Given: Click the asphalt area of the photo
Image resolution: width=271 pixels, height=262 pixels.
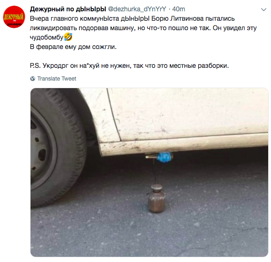Looking at the screenshot, I should pos(208,217).
